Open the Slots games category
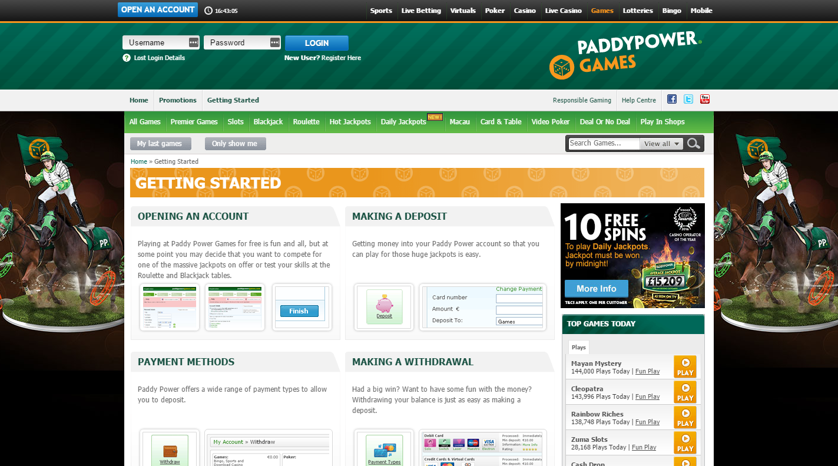 point(236,122)
